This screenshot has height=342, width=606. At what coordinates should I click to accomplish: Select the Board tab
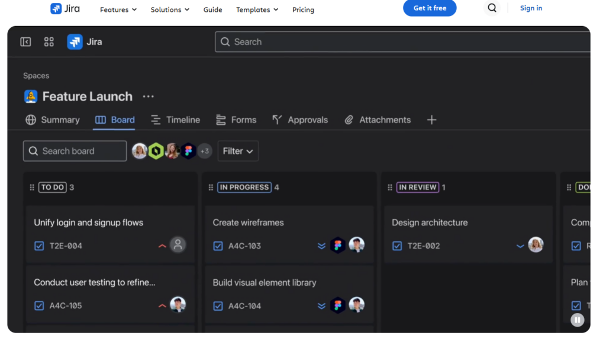coord(115,120)
